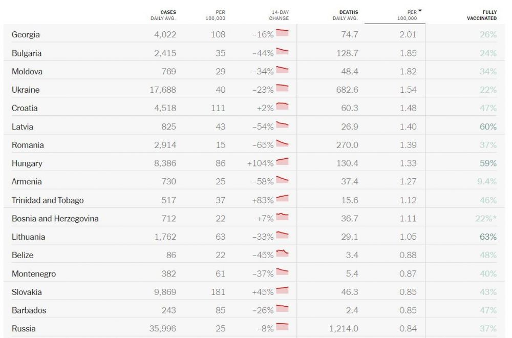Click the Lithuania country name
Image resolution: width=512 pixels, height=338 pixels.
29,237
